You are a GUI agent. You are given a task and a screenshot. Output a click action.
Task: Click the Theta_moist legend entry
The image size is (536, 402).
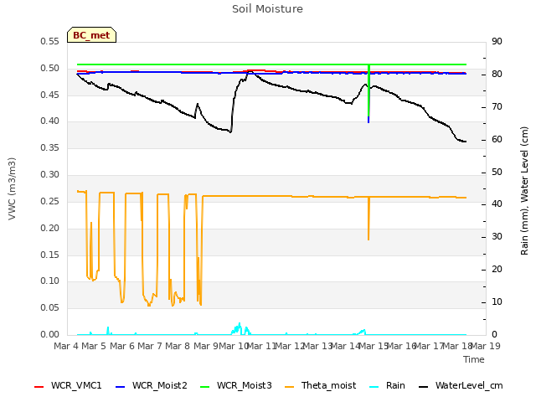click(x=320, y=386)
